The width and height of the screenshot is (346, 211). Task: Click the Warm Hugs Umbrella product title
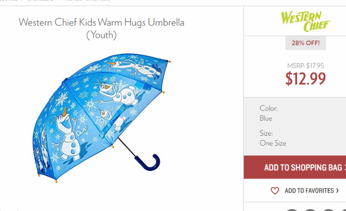click(x=101, y=28)
